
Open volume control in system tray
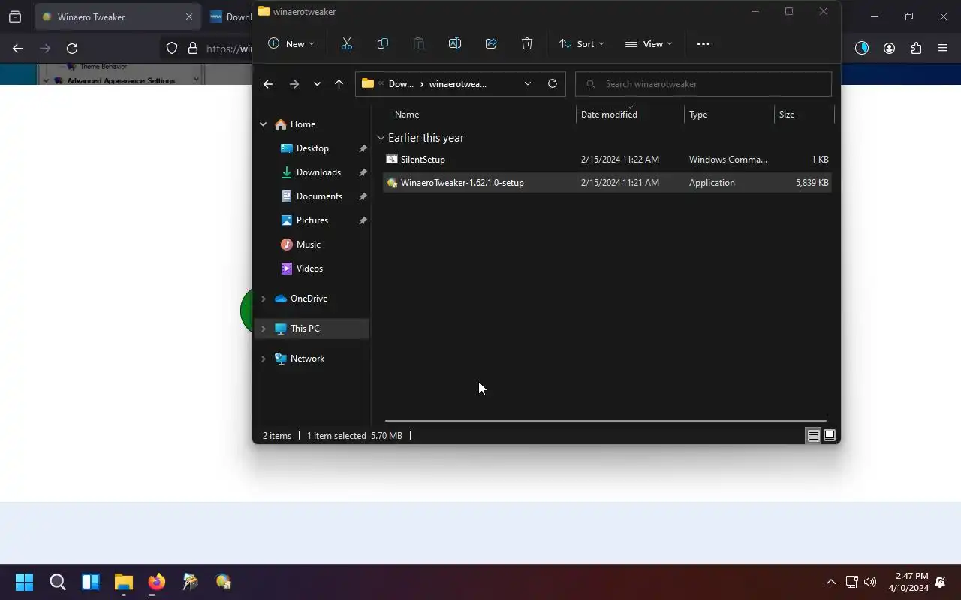click(x=870, y=582)
